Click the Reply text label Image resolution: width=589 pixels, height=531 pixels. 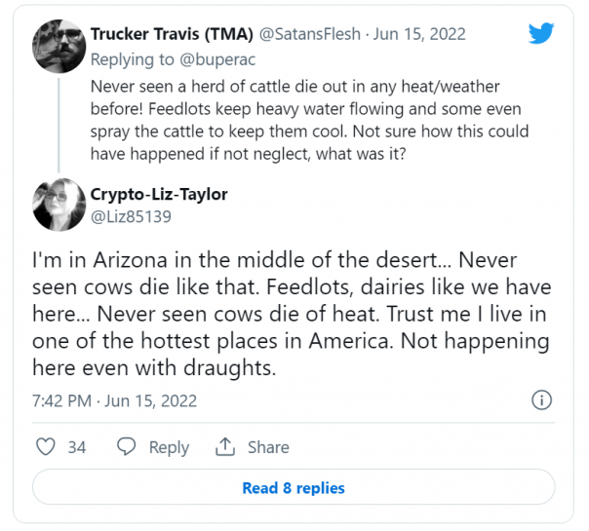tap(169, 447)
